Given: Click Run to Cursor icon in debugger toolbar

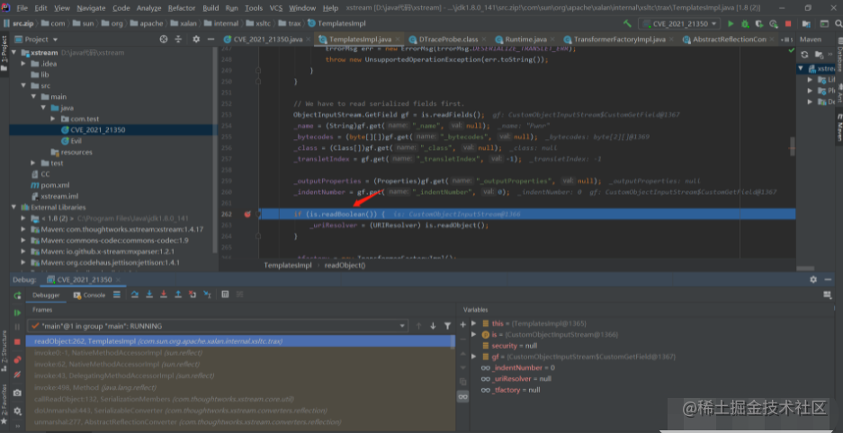Looking at the screenshot, I should 207,295.
